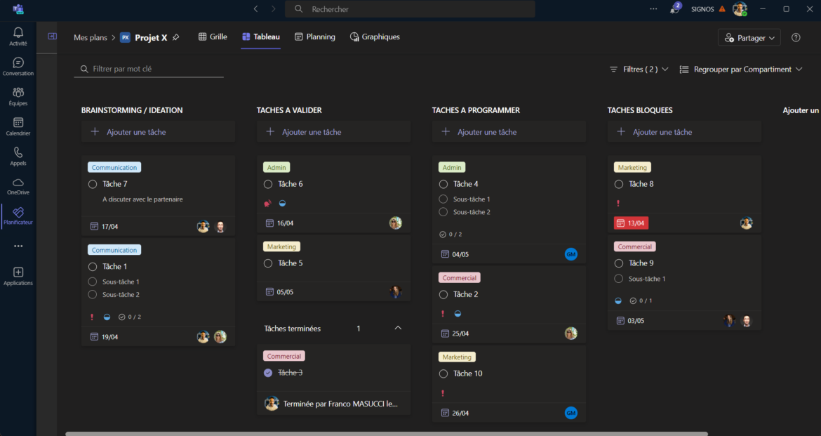The image size is (821, 436).
Task: Pin Projet X using the pin icon
Action: [x=175, y=38]
